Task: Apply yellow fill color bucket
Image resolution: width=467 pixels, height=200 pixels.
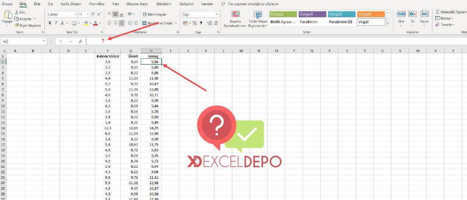Action: (86, 23)
